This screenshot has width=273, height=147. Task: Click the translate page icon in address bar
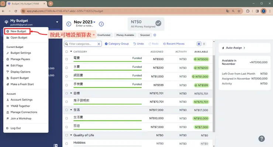tap(228, 11)
